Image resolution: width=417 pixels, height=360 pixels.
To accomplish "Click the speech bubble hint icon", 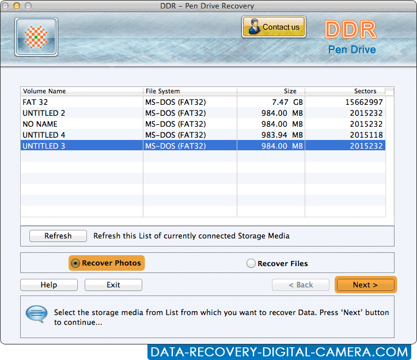I will [37, 314].
